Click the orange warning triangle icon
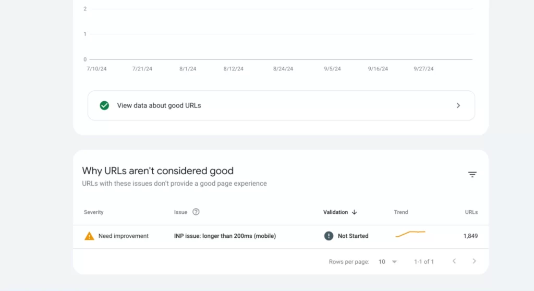This screenshot has height=291, width=534. [x=89, y=236]
